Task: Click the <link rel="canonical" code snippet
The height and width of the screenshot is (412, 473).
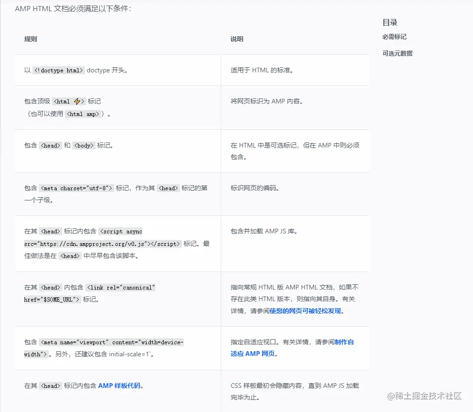Action: [121, 288]
